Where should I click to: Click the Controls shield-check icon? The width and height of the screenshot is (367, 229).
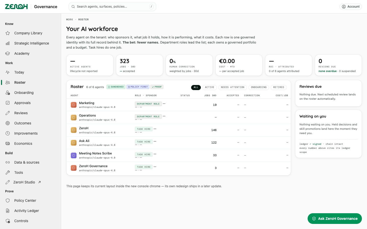coord(8,221)
